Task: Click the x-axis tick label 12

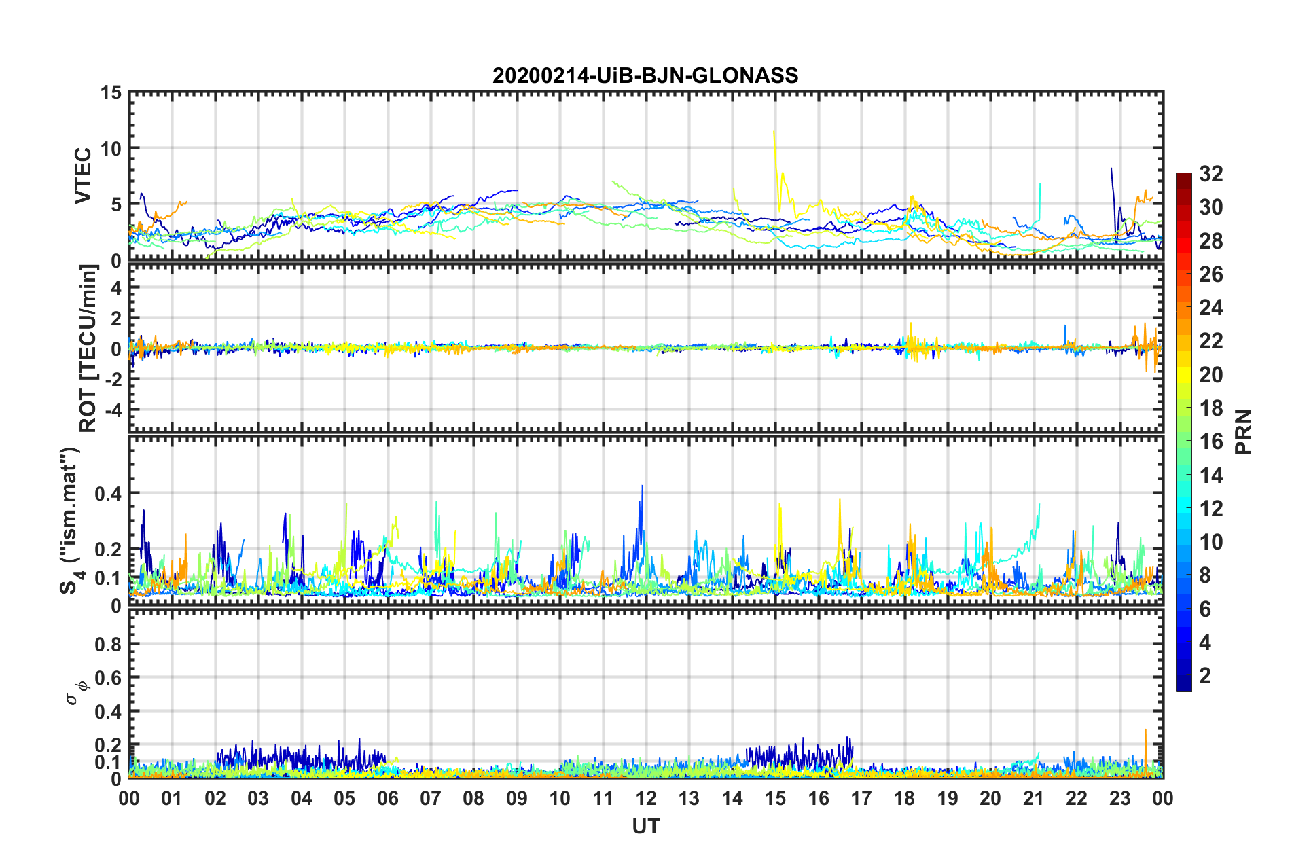Action: 646,798
